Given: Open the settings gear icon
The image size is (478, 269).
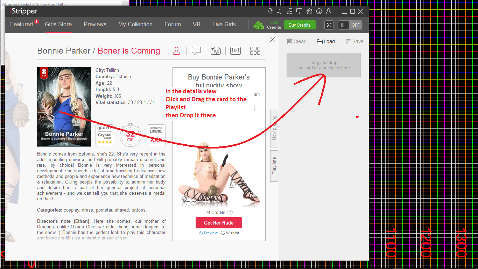Looking at the screenshot, I should tap(309, 11).
